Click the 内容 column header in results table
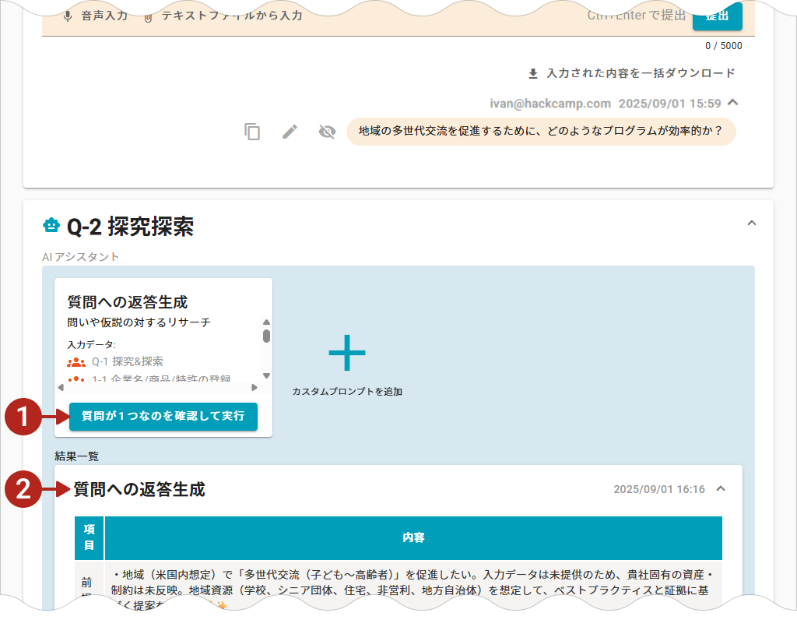The width and height of the screenshot is (797, 634). point(413,537)
